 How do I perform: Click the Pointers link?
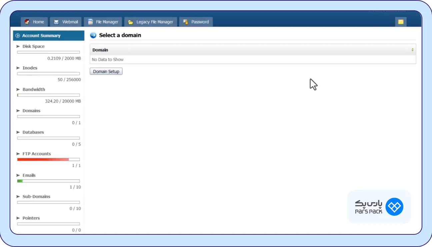click(x=31, y=218)
